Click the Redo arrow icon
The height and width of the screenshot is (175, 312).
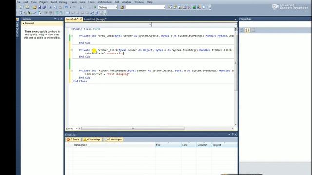(x=74, y=7)
